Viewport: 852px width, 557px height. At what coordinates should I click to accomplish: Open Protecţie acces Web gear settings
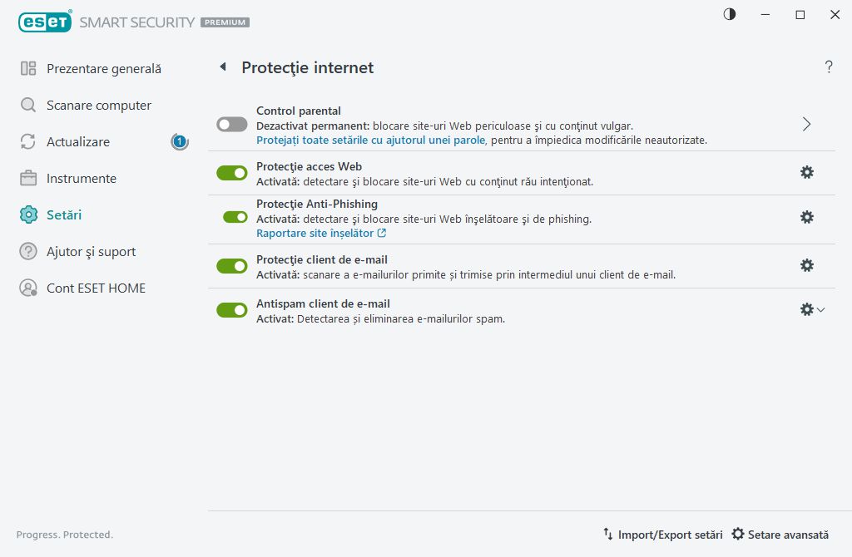tap(806, 172)
